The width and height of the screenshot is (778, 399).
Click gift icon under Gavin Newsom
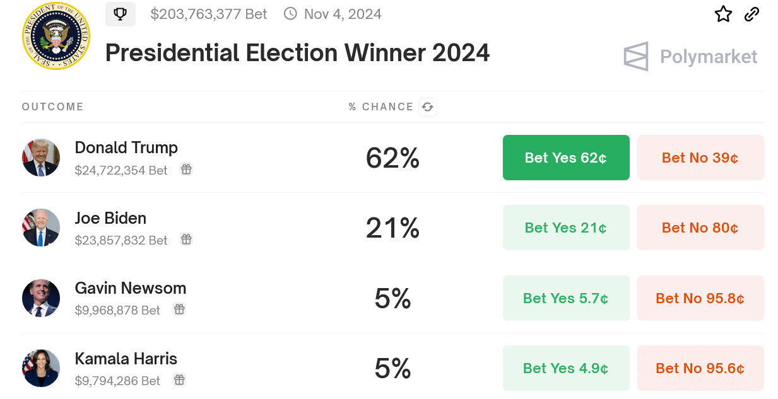[x=179, y=309]
